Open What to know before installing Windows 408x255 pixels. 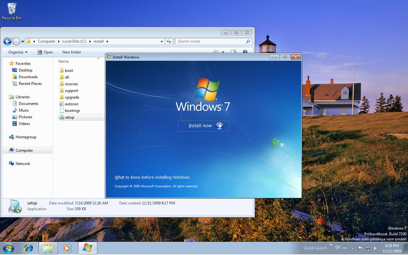tap(152, 177)
